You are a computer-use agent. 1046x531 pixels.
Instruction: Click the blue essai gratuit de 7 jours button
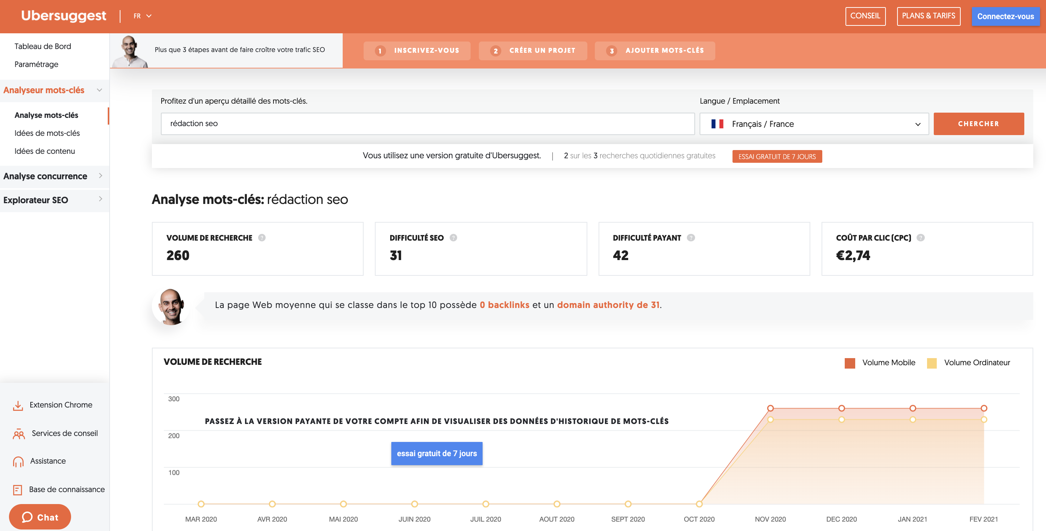pyautogui.click(x=437, y=454)
